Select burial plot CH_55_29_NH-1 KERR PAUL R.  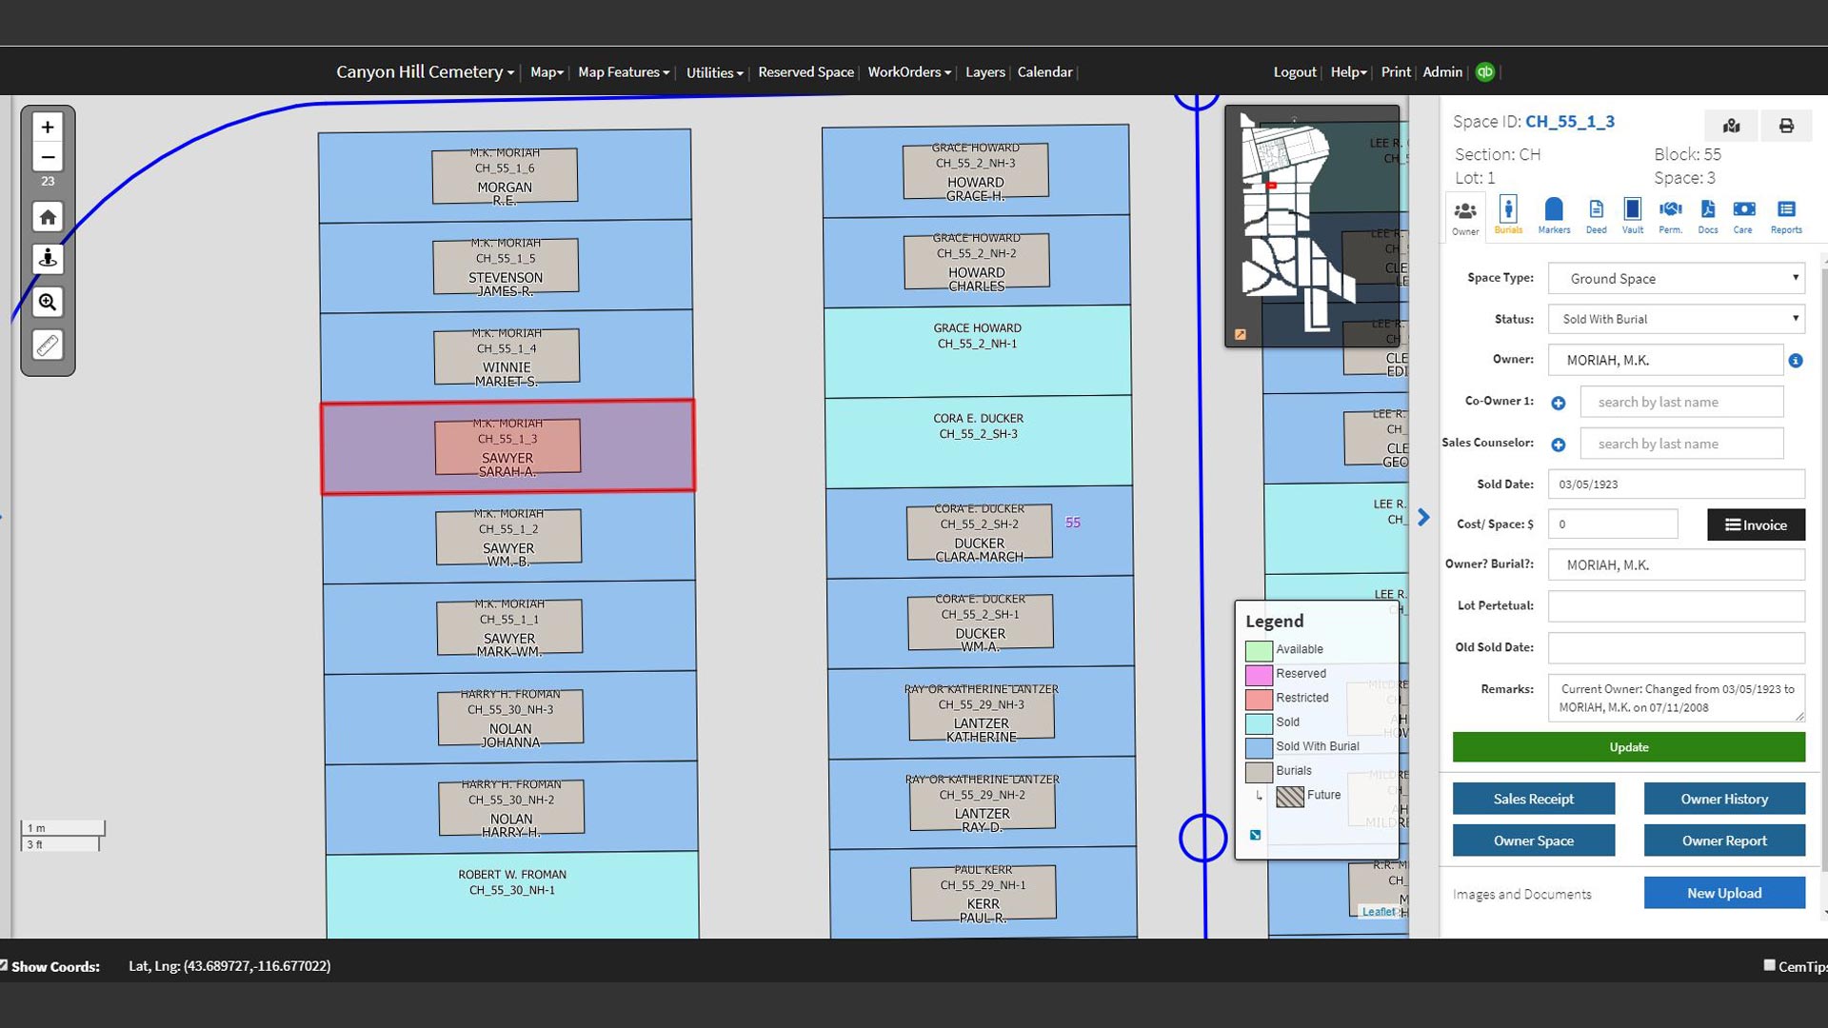pyautogui.click(x=983, y=893)
